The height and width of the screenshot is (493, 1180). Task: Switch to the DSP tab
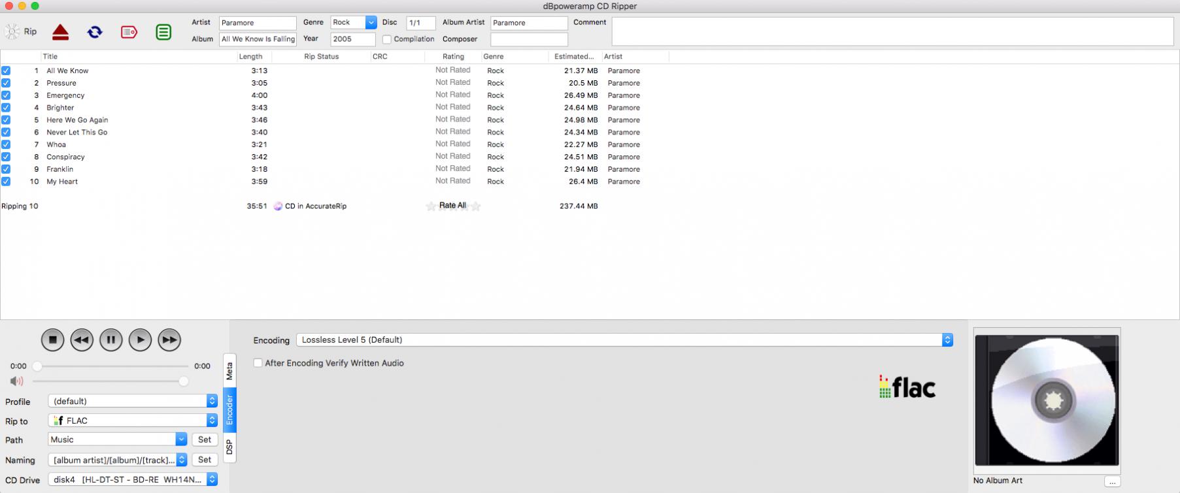pos(229,447)
